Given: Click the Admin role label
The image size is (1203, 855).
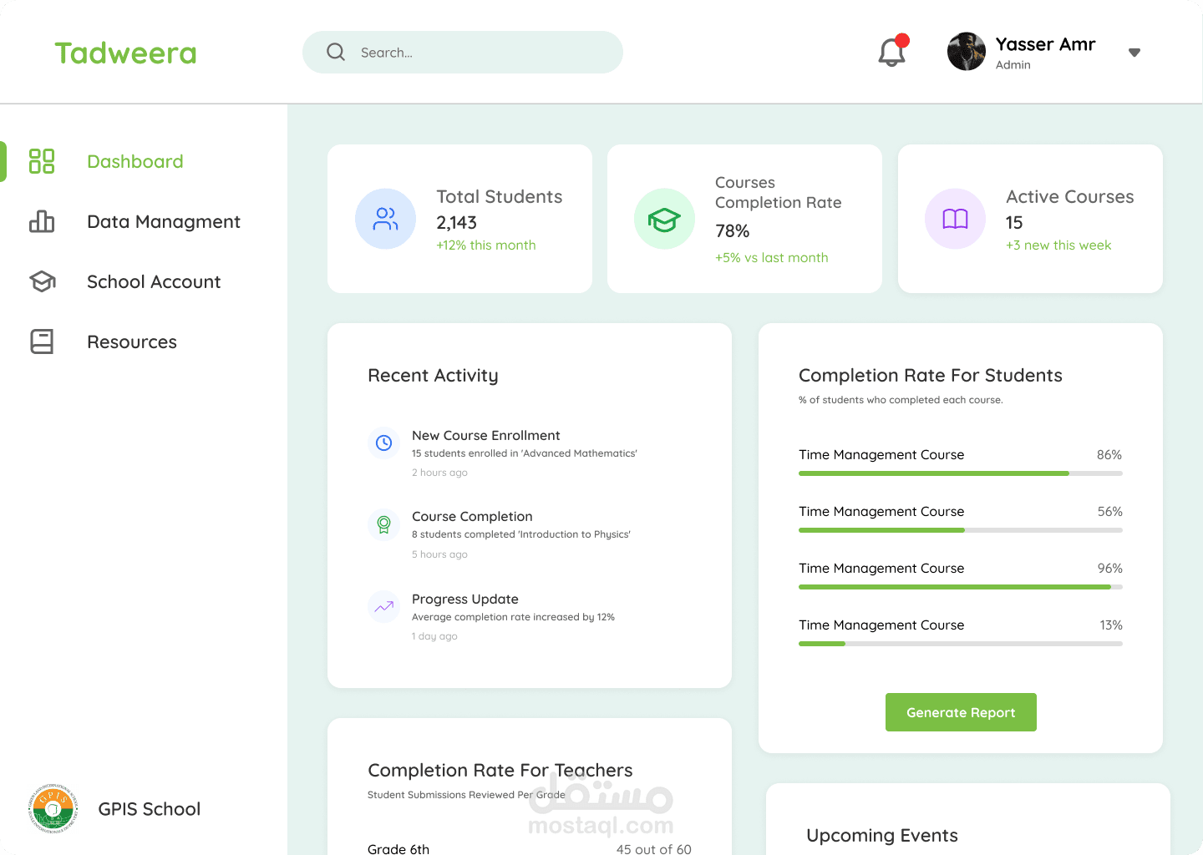Looking at the screenshot, I should click(1013, 65).
